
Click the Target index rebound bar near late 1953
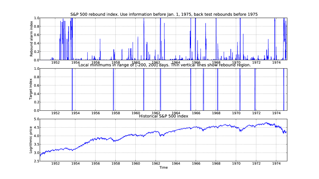[72, 90]
